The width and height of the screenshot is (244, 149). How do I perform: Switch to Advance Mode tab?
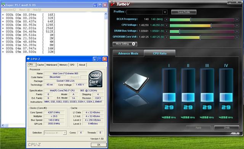[128, 53]
